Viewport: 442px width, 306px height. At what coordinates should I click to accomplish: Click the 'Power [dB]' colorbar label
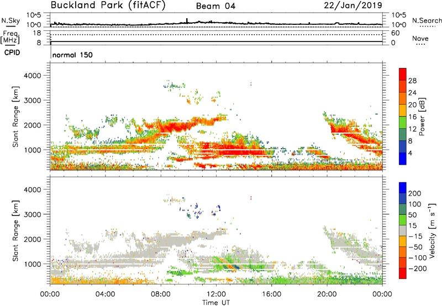pyautogui.click(x=422, y=117)
